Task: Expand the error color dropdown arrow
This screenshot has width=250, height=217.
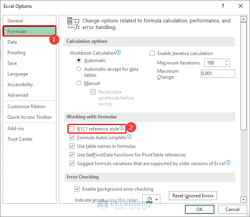Action: pyautogui.click(x=157, y=200)
